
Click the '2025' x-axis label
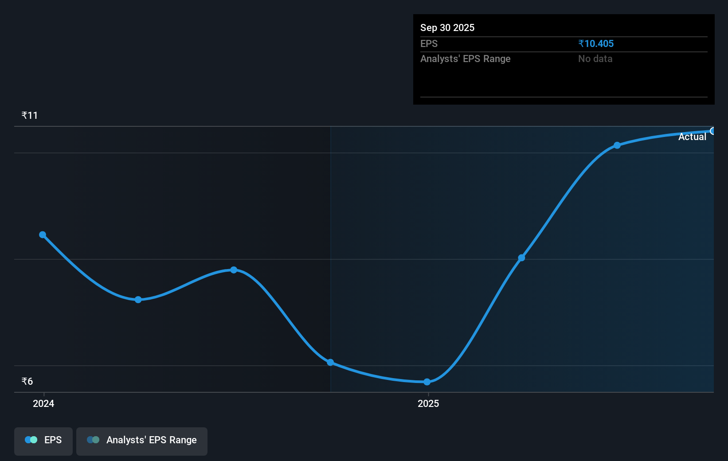428,403
